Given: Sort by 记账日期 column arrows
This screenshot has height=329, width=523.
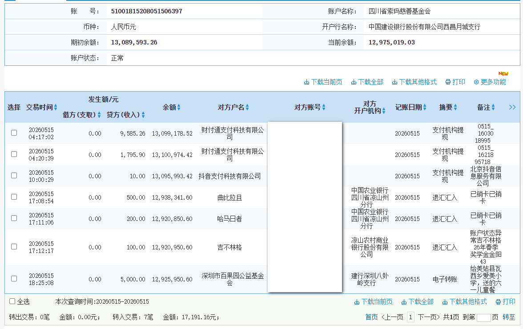Looking at the screenshot, I should [x=425, y=107].
